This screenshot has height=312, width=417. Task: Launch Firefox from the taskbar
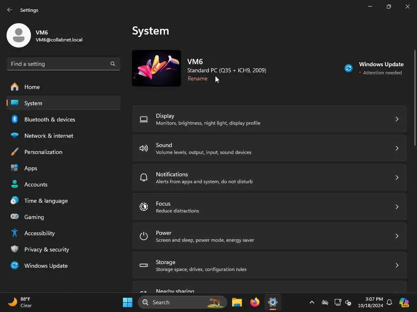(x=255, y=302)
